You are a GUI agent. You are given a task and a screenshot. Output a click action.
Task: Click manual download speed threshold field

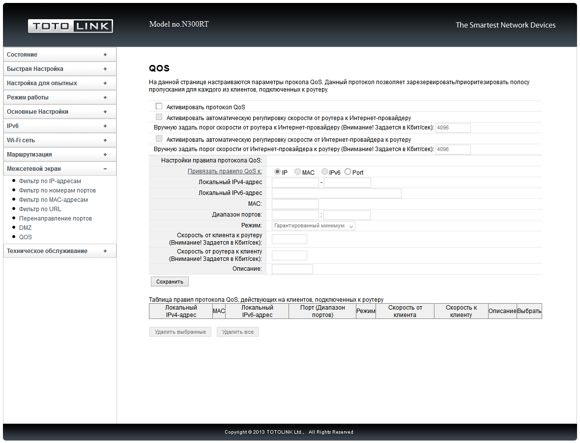pos(453,150)
